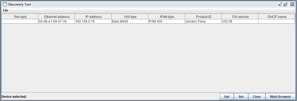The width and height of the screenshot is (297, 101).
Task: Click the empty DHCP name cell
Action: click(x=277, y=21)
